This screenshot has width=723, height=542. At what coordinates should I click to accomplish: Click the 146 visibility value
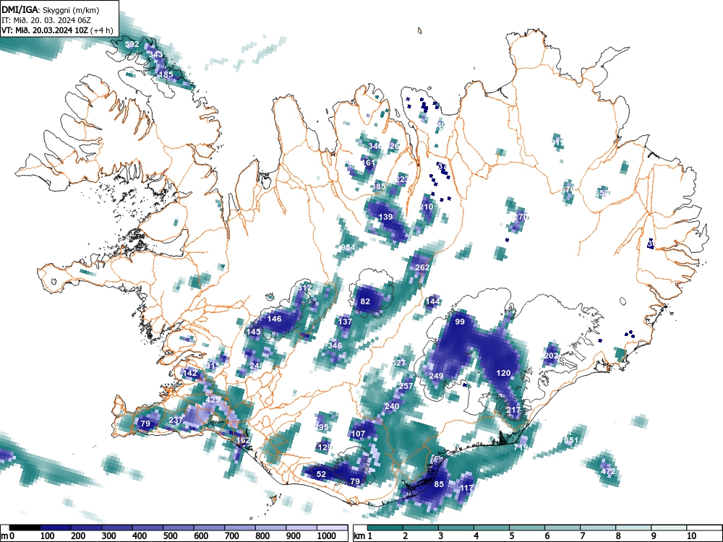click(274, 319)
